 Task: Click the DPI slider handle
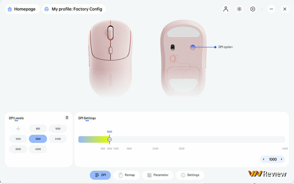click(110, 140)
